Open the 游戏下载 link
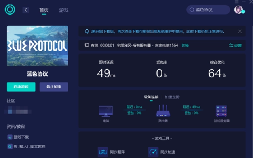This screenshot has height=158, width=253. (21, 137)
